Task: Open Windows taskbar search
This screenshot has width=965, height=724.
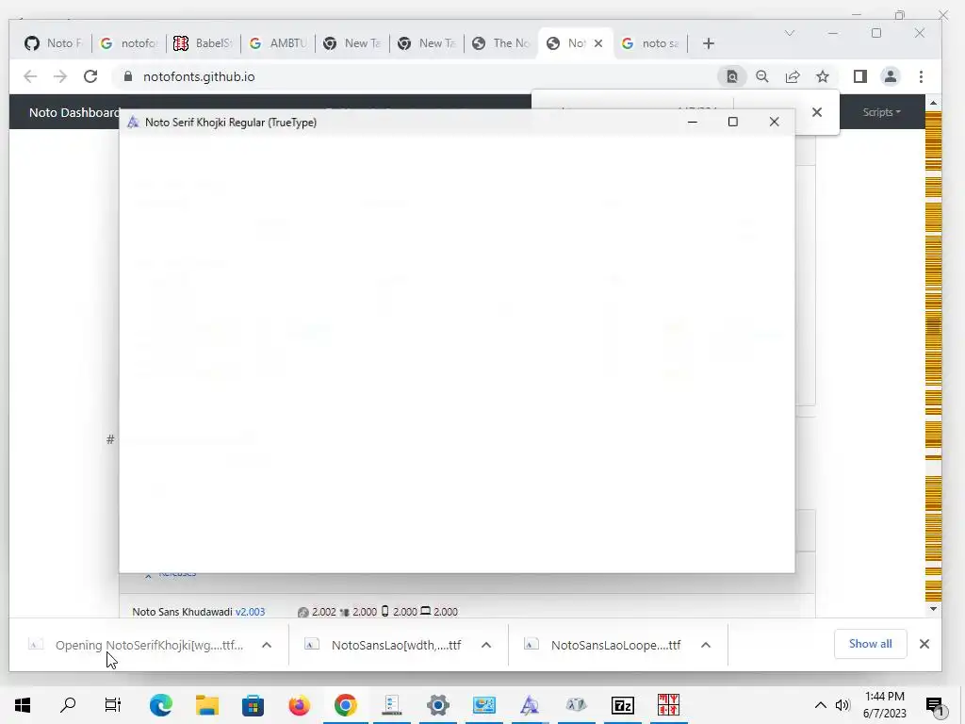Action: click(x=68, y=705)
